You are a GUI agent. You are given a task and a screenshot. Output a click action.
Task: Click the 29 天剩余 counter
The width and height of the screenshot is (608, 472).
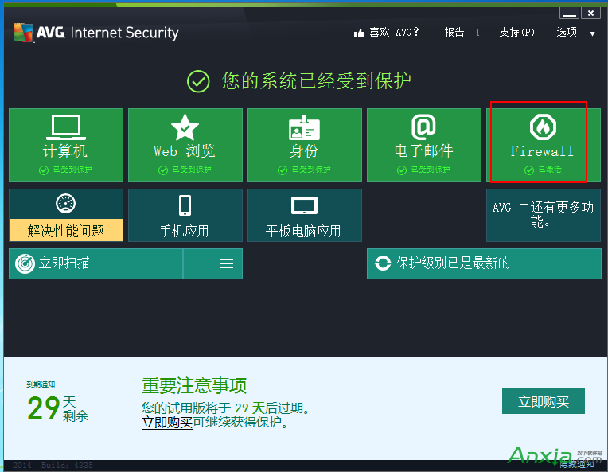[58, 408]
